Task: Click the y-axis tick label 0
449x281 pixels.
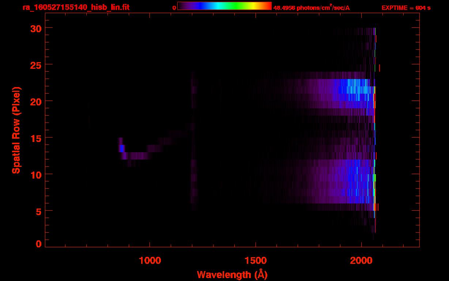Action: (x=38, y=244)
